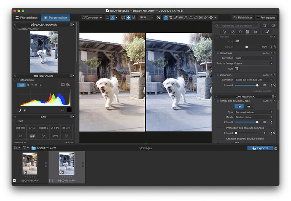Switch to side-by-side view mode
The width and height of the screenshot is (291, 201).
click(113, 17)
